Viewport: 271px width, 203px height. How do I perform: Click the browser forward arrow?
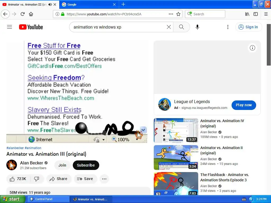(x=14, y=14)
